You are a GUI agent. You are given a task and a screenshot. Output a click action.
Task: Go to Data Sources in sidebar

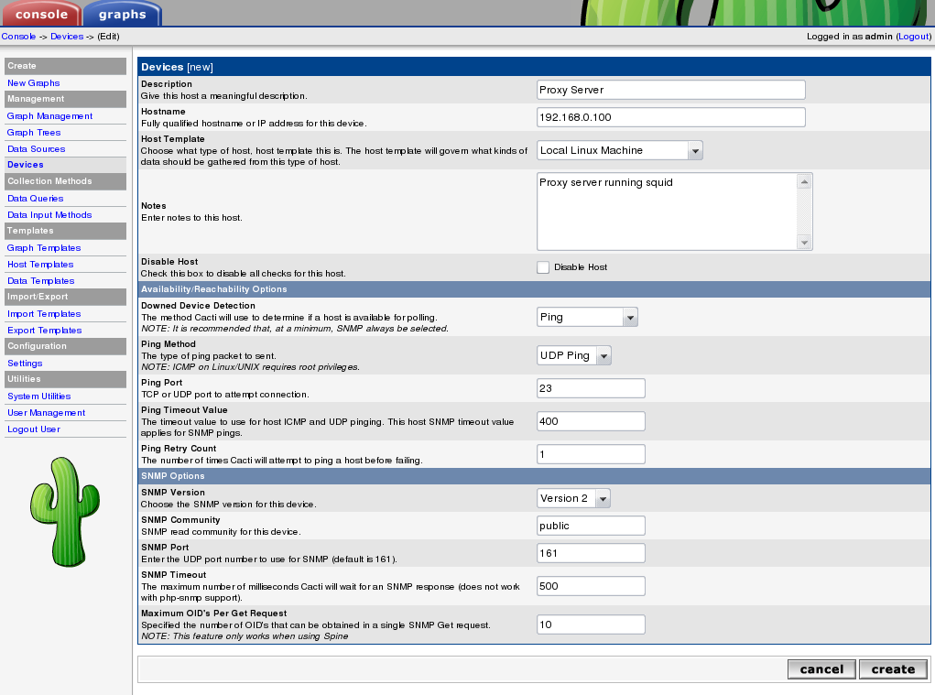click(x=37, y=149)
